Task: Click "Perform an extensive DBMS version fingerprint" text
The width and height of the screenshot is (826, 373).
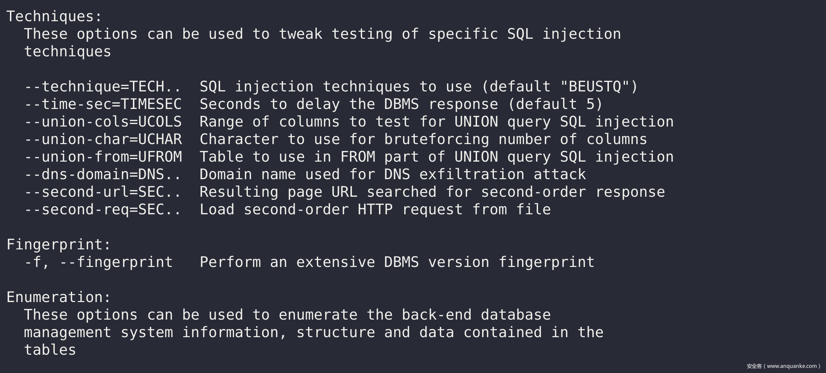Action: (397, 262)
